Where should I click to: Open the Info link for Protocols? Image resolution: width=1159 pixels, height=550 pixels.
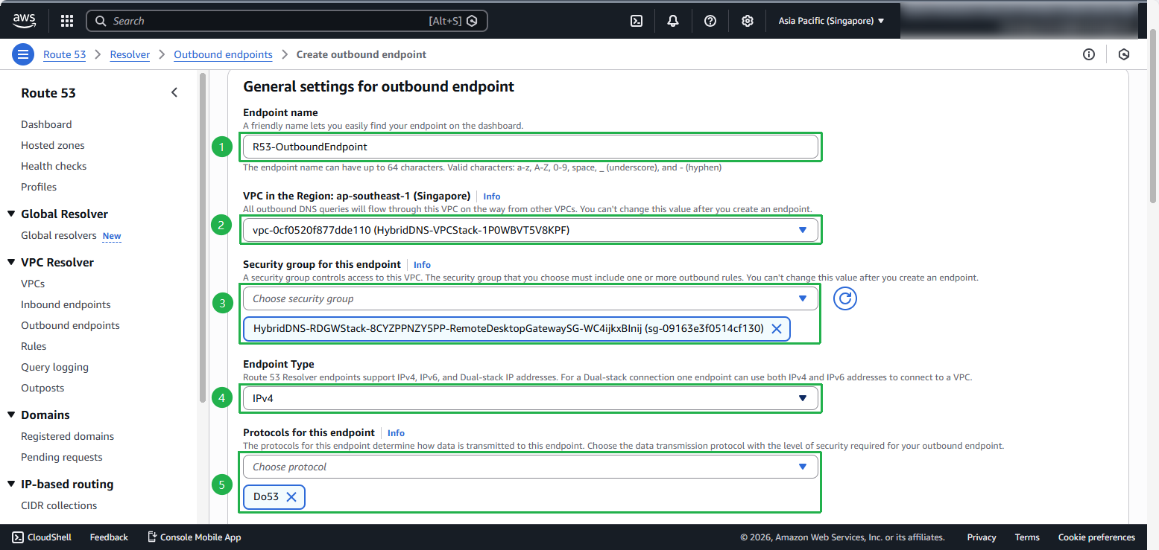pos(396,433)
